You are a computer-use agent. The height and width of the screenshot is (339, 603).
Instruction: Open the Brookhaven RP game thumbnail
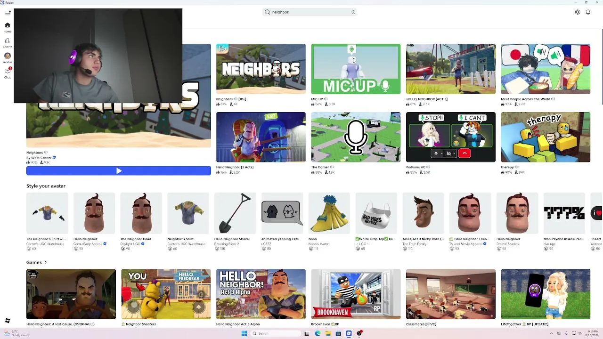[x=356, y=294]
